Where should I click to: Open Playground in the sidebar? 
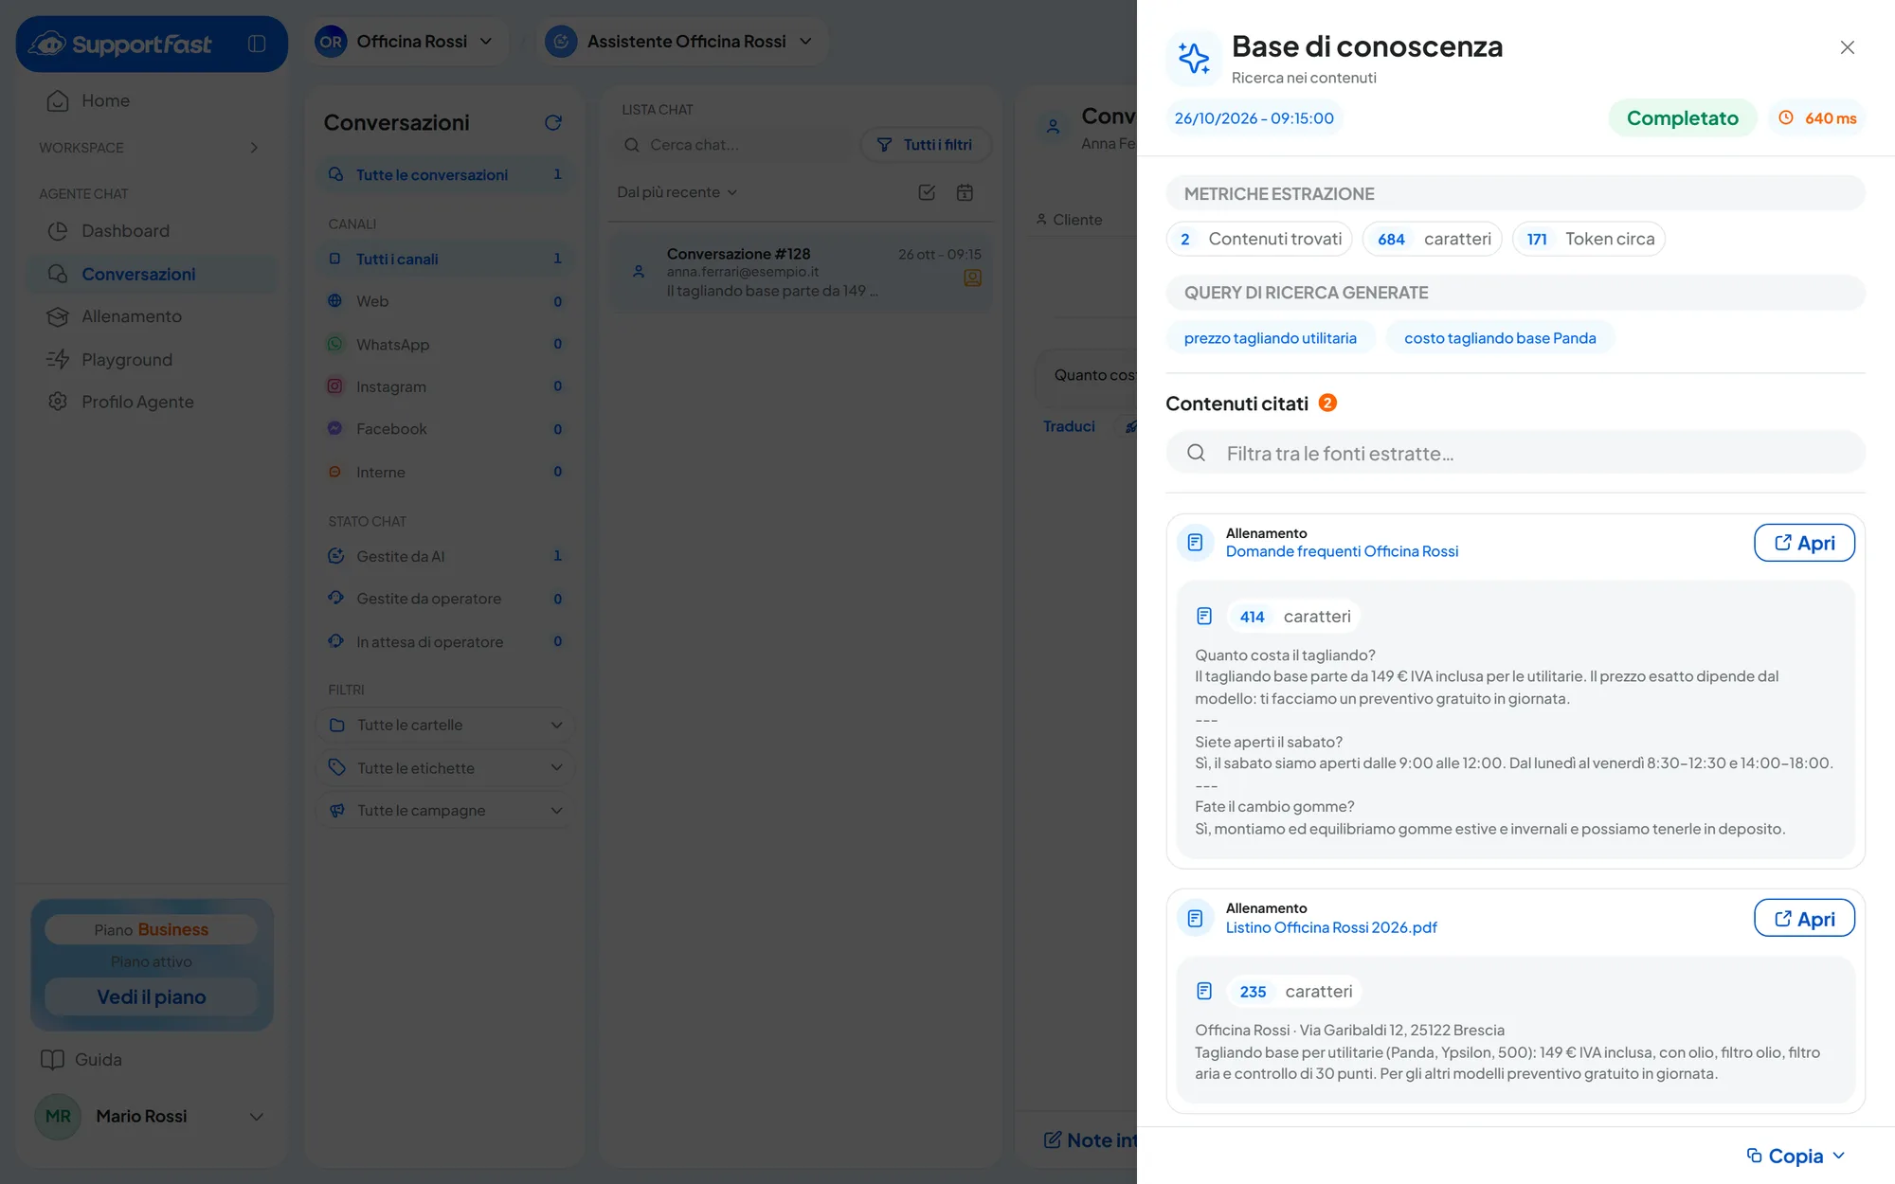click(152, 360)
